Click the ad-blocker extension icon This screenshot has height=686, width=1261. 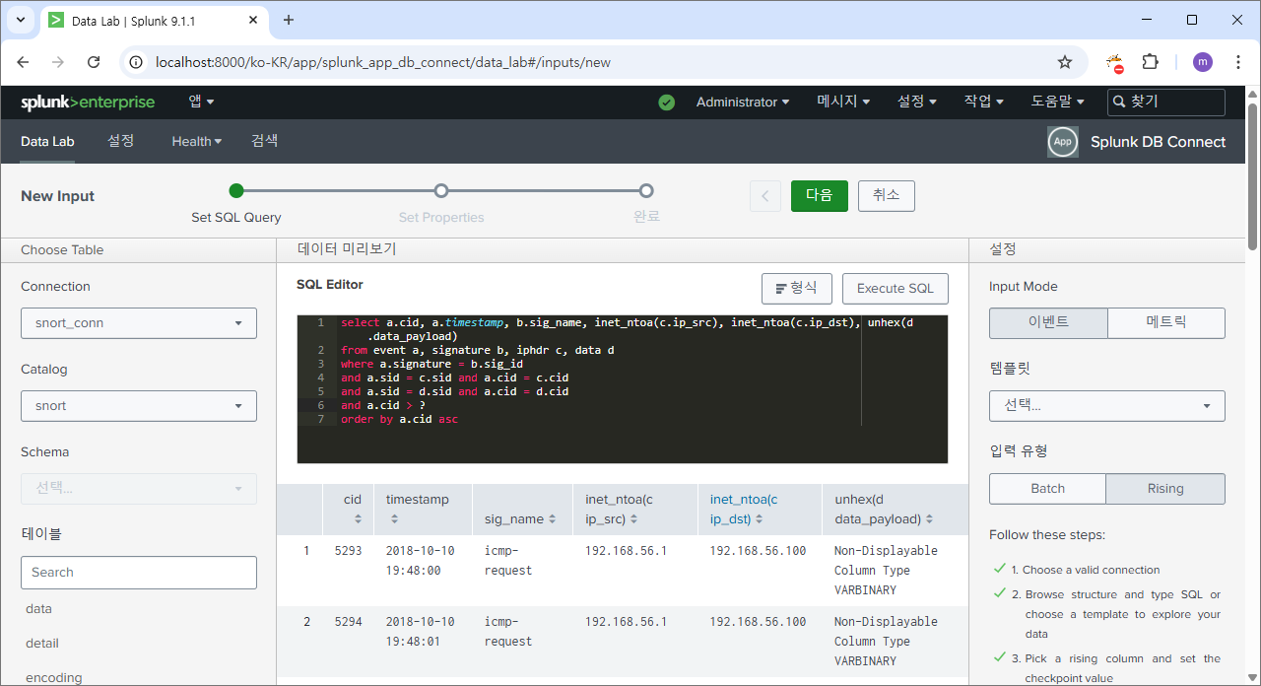coord(1114,62)
